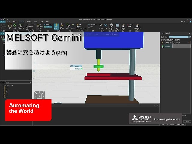Open the rightmost ribbon settings dropdown
Screen dimensions: 192x144
tap(137, 26)
